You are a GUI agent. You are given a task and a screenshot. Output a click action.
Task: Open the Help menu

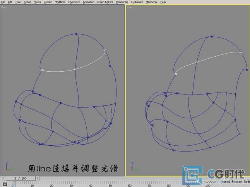pyautogui.click(x=163, y=2)
